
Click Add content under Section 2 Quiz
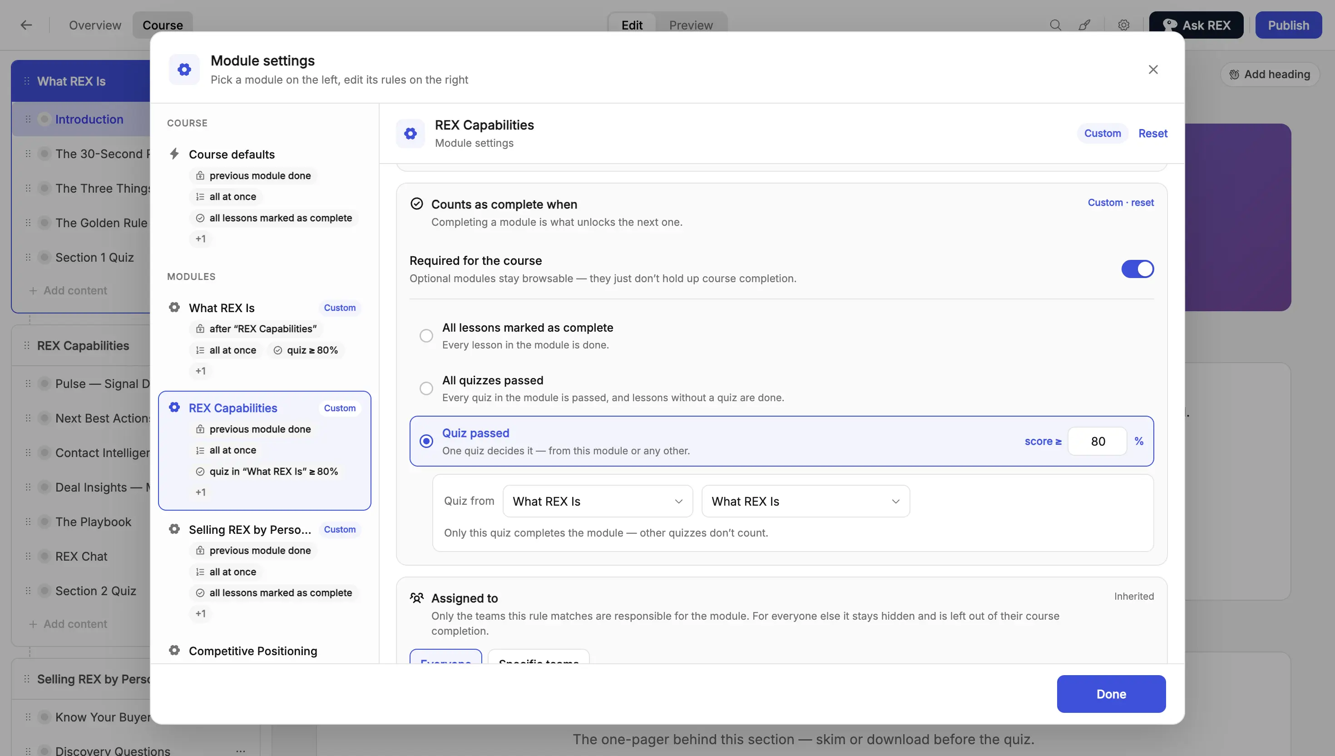coord(68,624)
